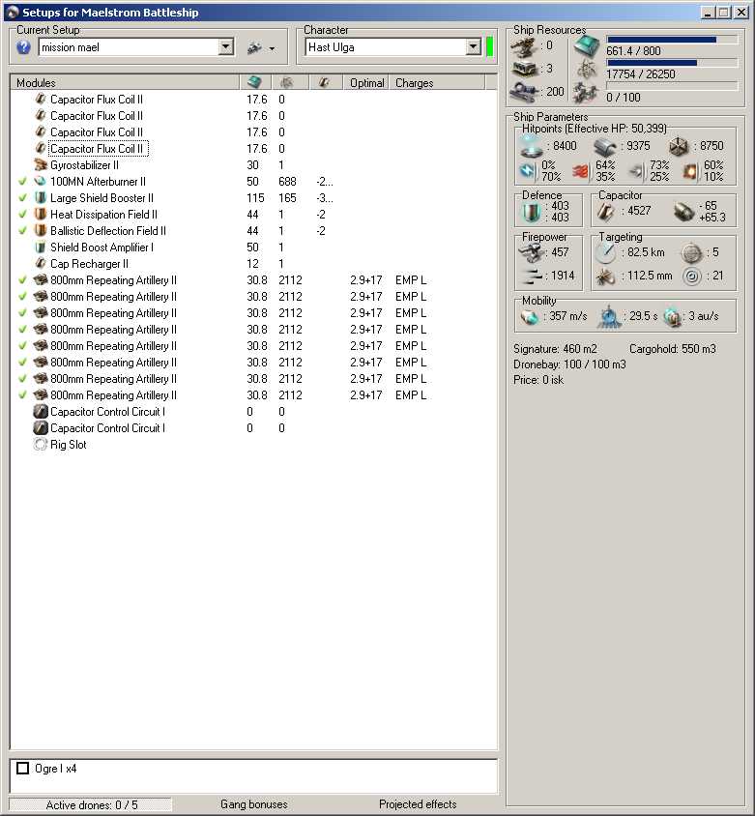Click the launcher hardpoints icon in Ship Resources

tap(525, 69)
